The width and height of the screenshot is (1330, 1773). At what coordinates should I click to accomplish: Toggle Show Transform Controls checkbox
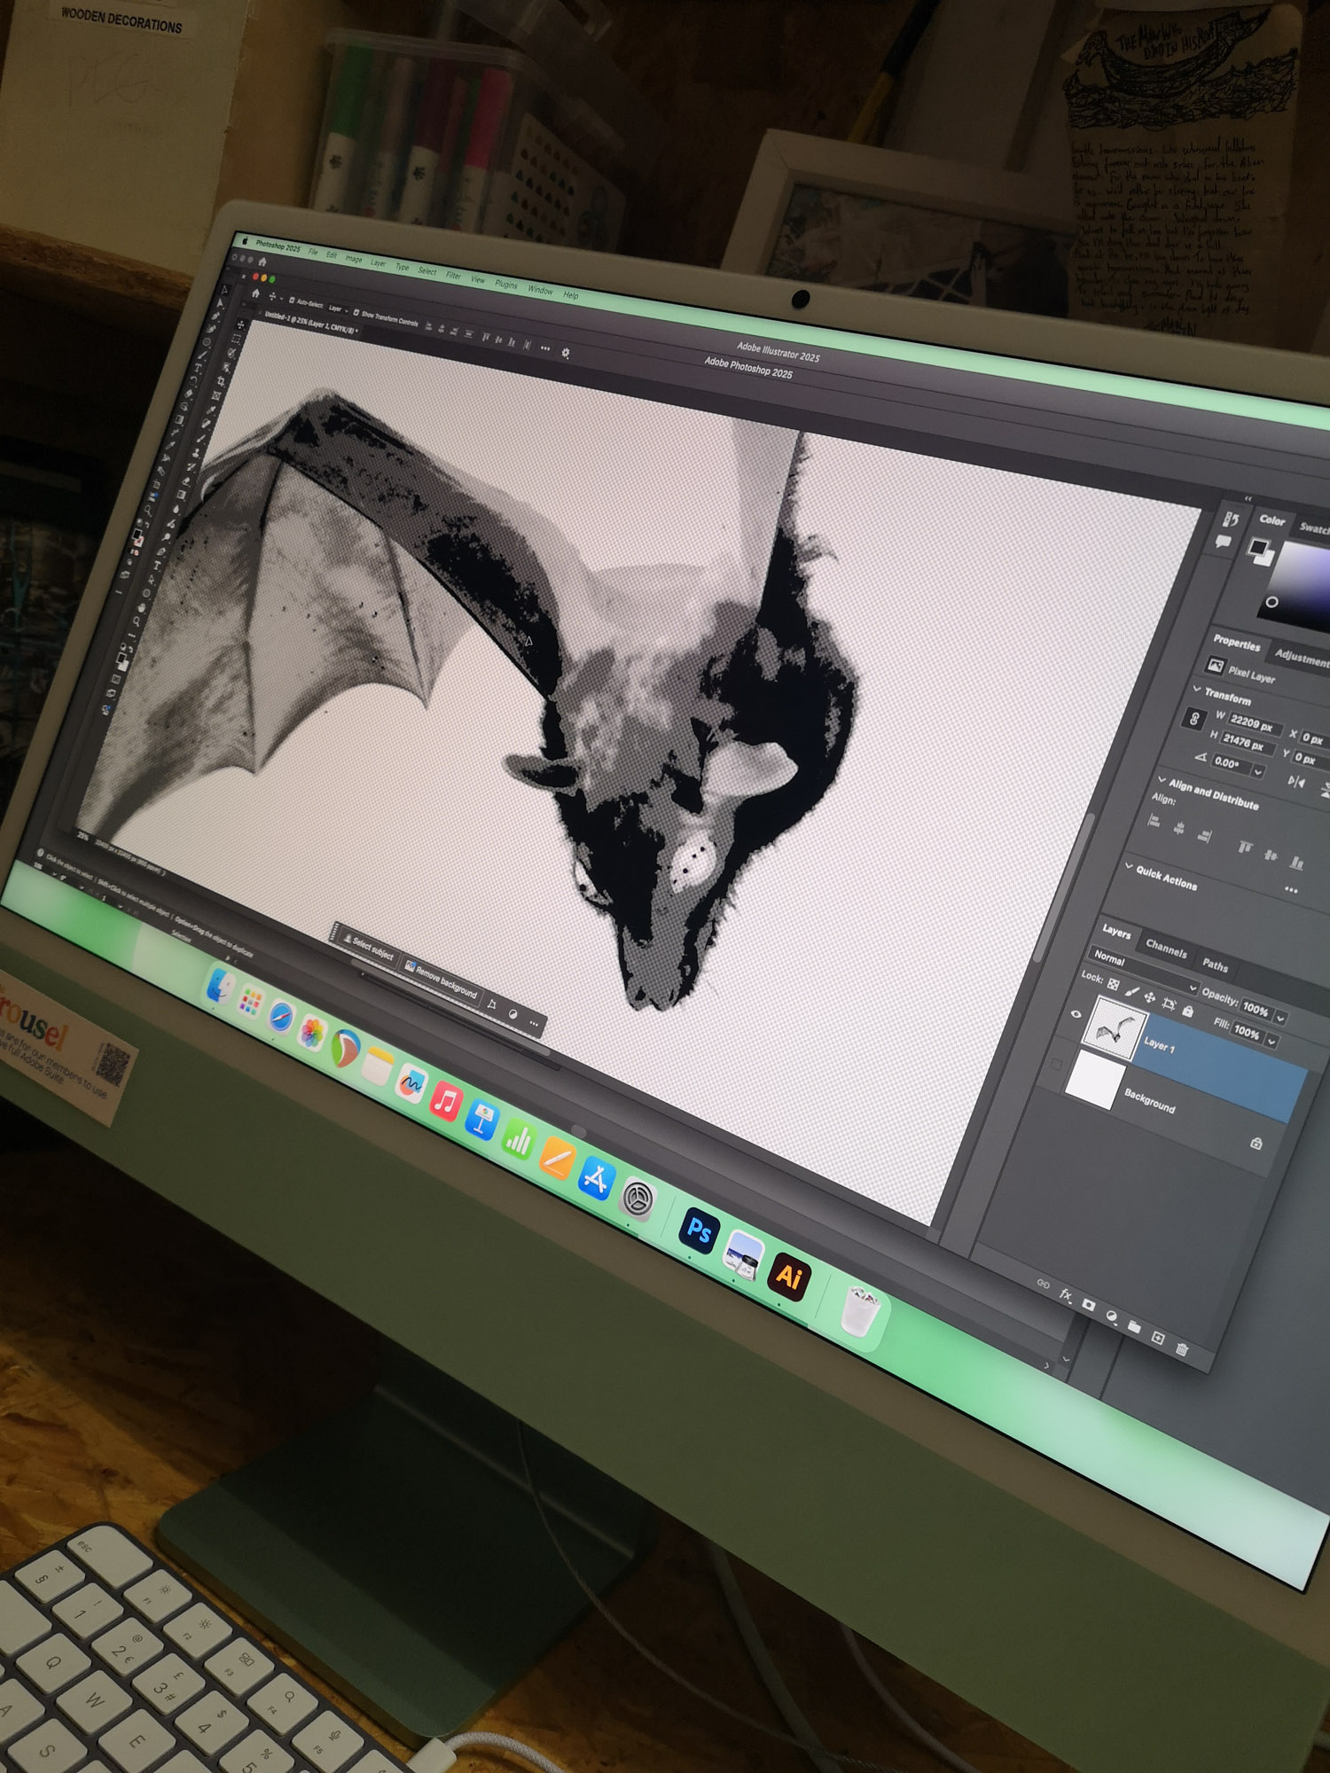[356, 312]
